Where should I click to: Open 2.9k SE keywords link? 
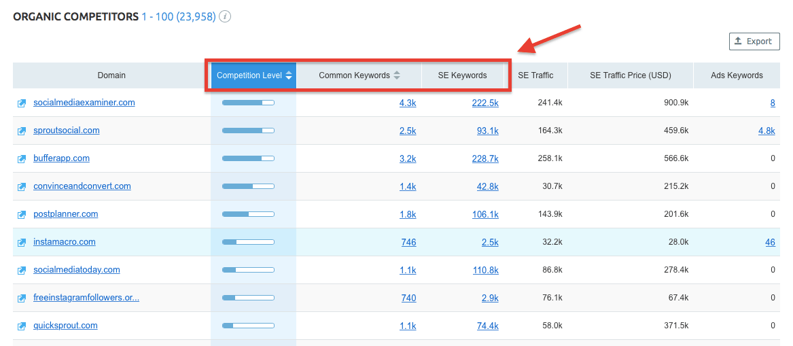[490, 298]
